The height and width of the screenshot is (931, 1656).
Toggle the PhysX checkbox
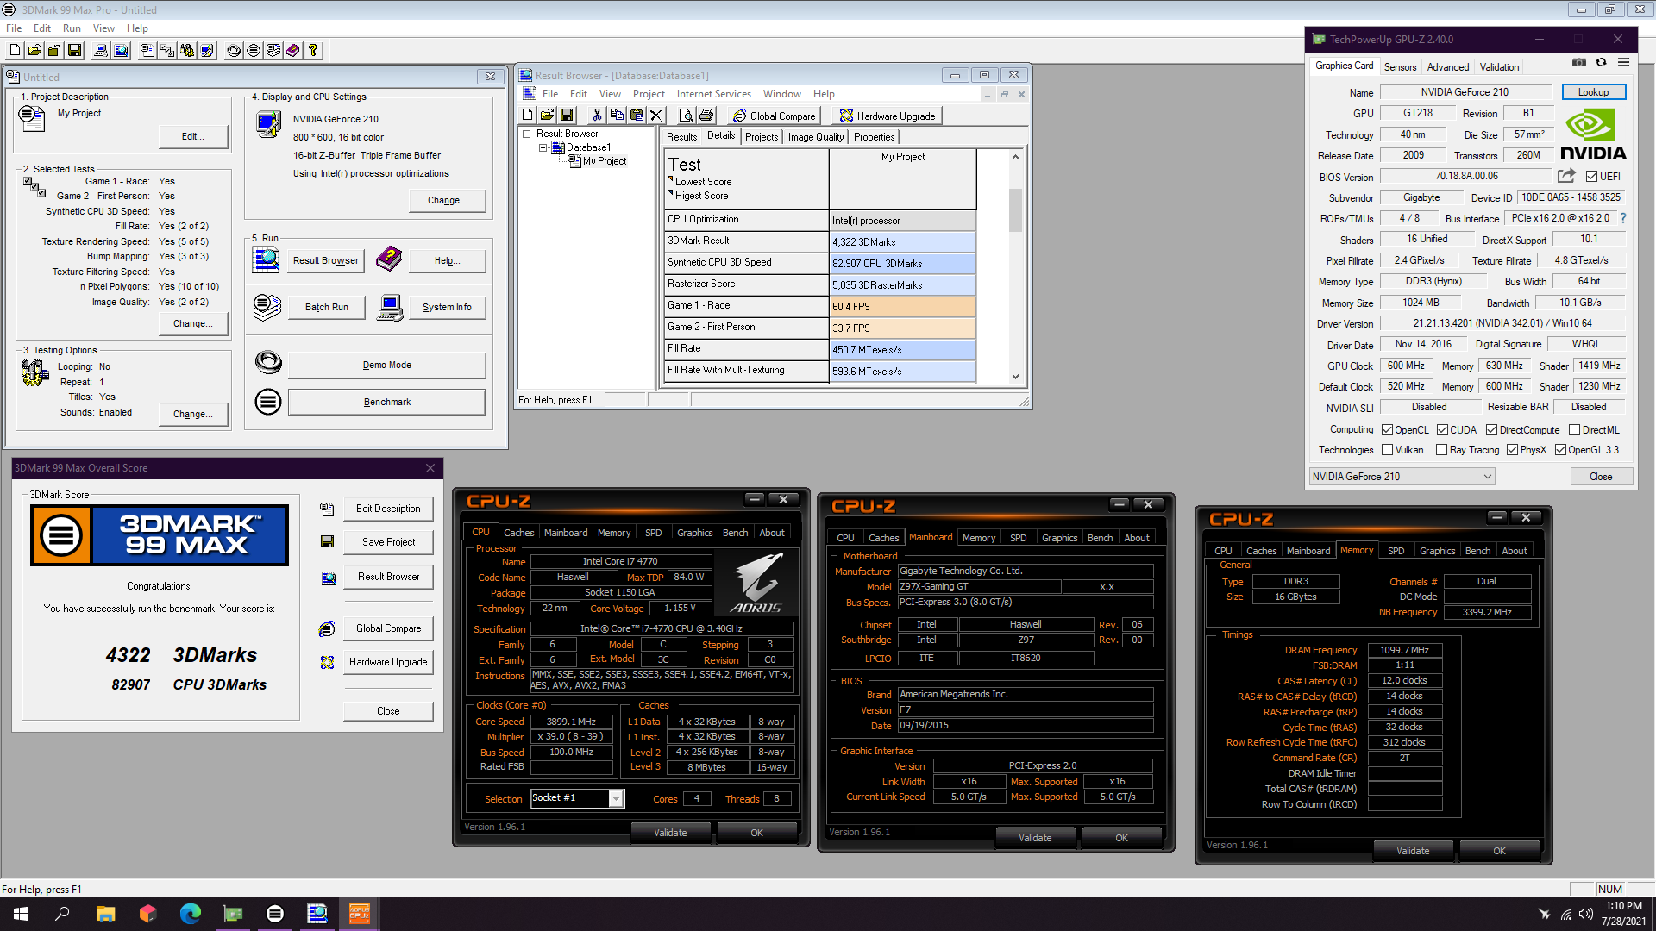(1512, 450)
